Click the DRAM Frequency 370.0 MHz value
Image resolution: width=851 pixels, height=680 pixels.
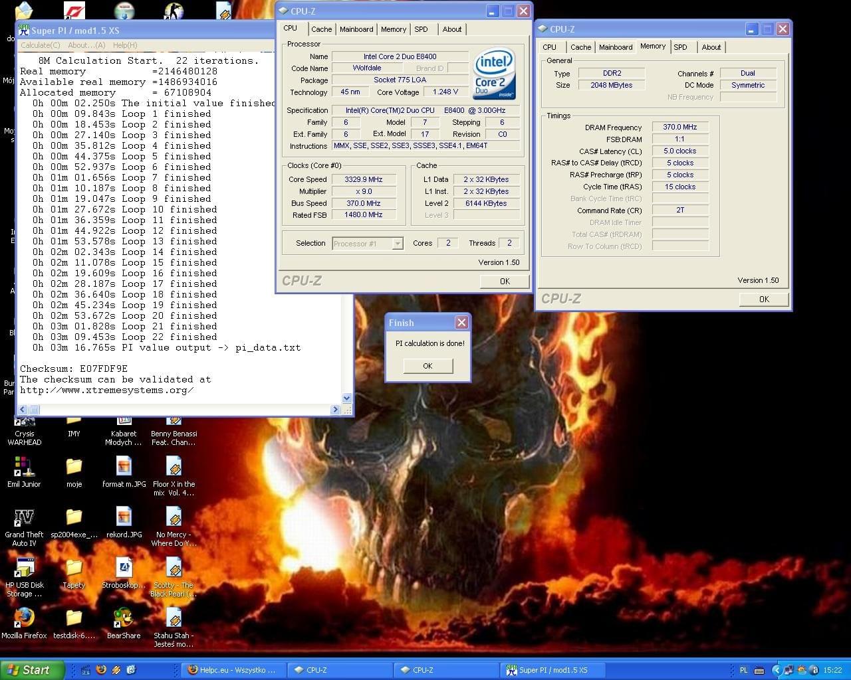pyautogui.click(x=680, y=127)
